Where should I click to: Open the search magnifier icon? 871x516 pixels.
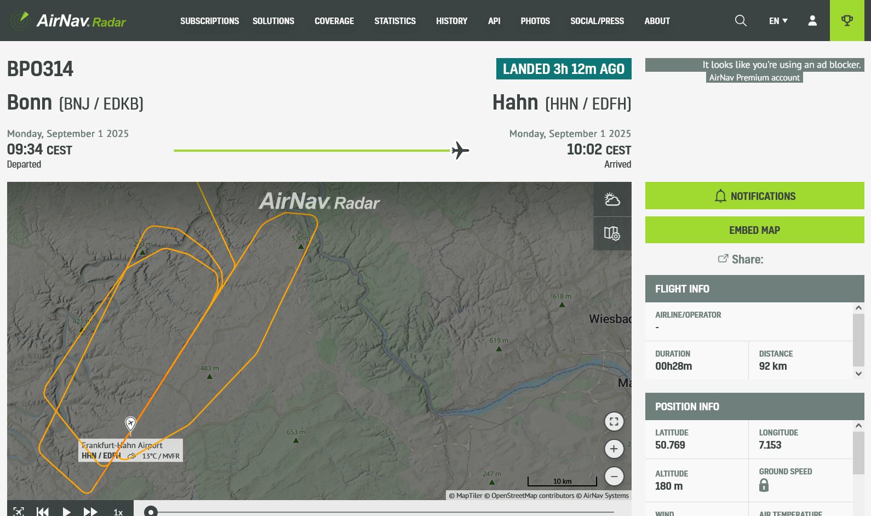coord(741,21)
